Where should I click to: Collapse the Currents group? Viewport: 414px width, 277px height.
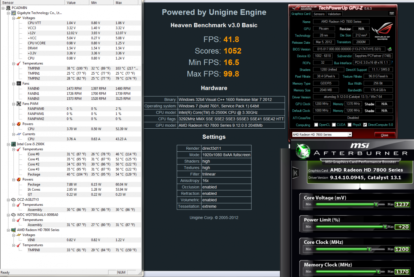13,134
